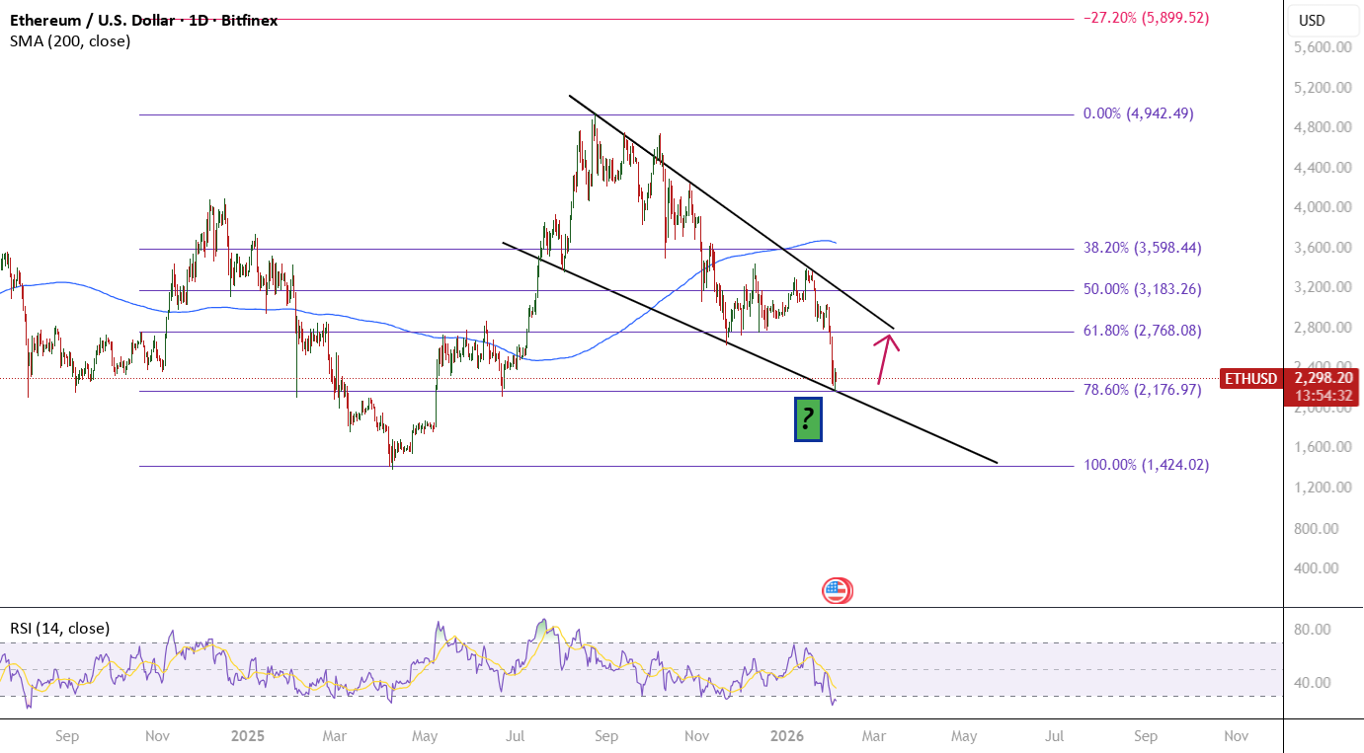The width and height of the screenshot is (1364, 753).
Task: Click the 1,200.00 price scale value
Action: [x=1323, y=488]
